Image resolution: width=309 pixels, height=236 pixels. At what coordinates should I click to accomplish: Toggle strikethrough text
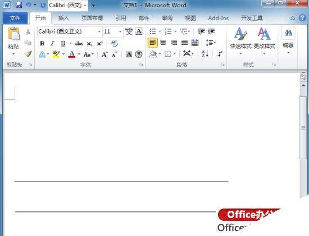pos(79,44)
